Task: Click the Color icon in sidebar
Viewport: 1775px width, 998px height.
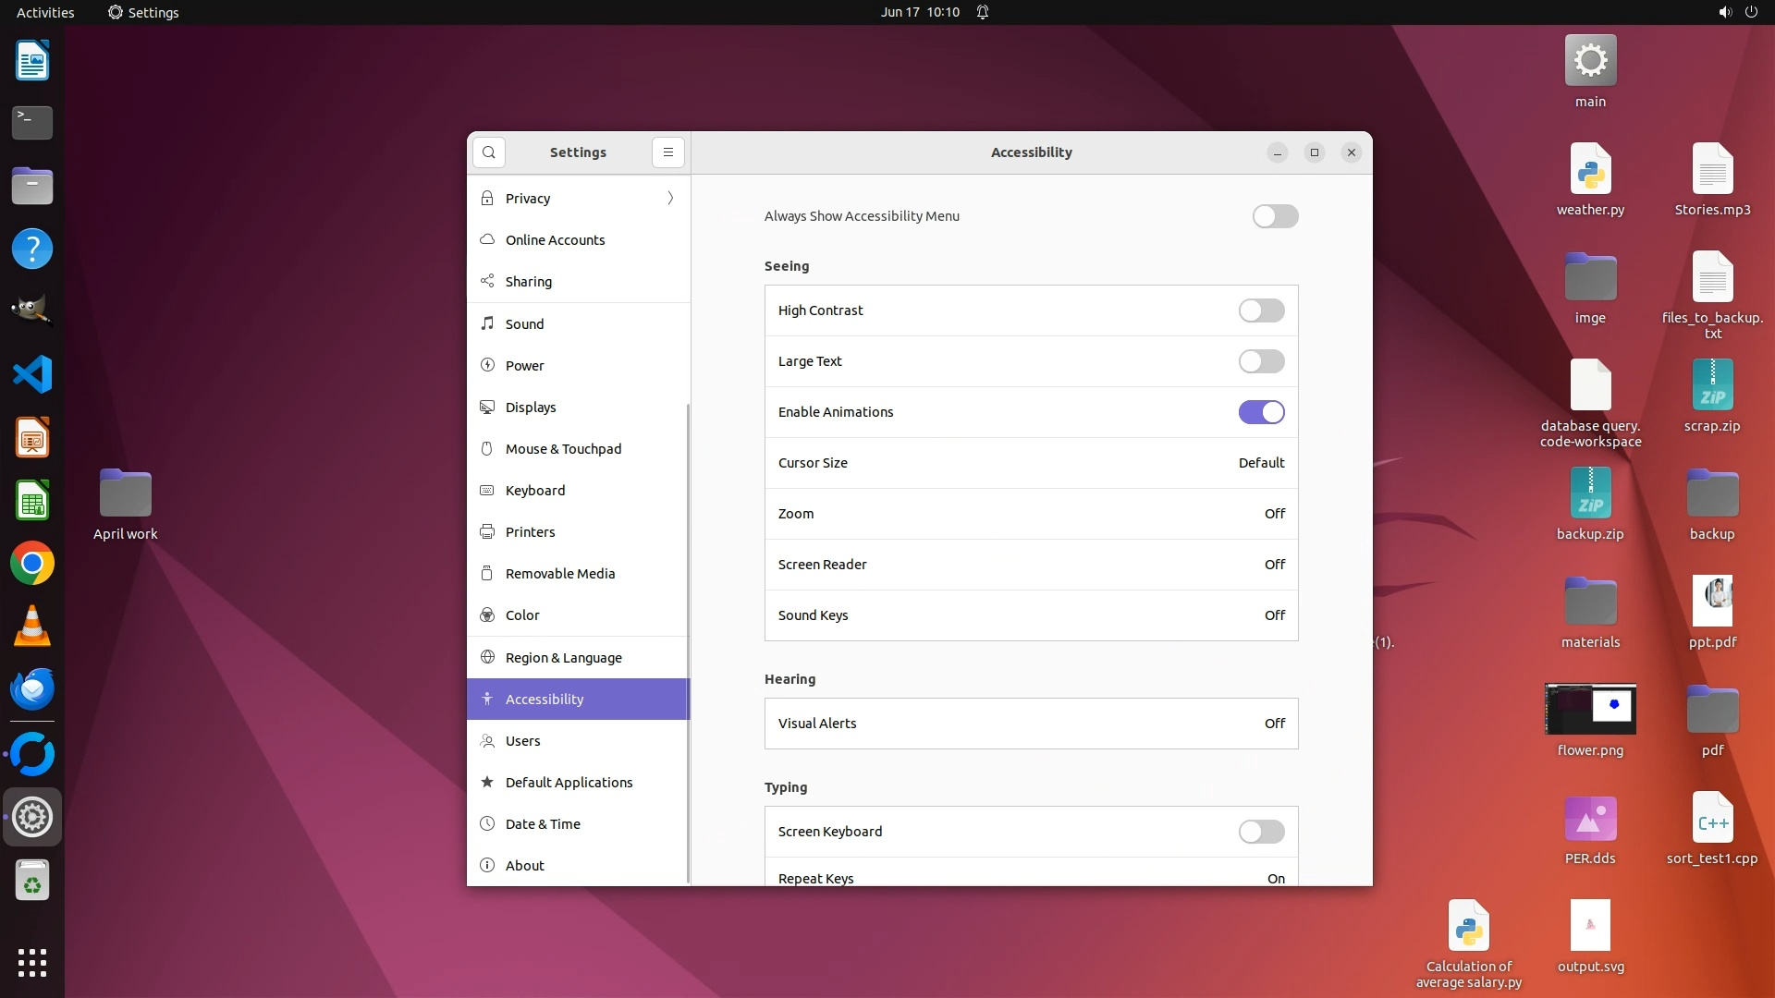Action: (x=487, y=615)
